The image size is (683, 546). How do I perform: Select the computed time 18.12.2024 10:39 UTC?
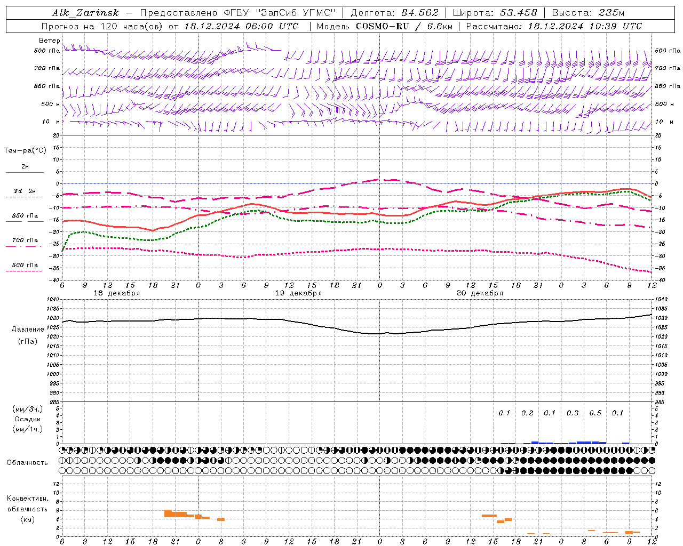coord(585,26)
